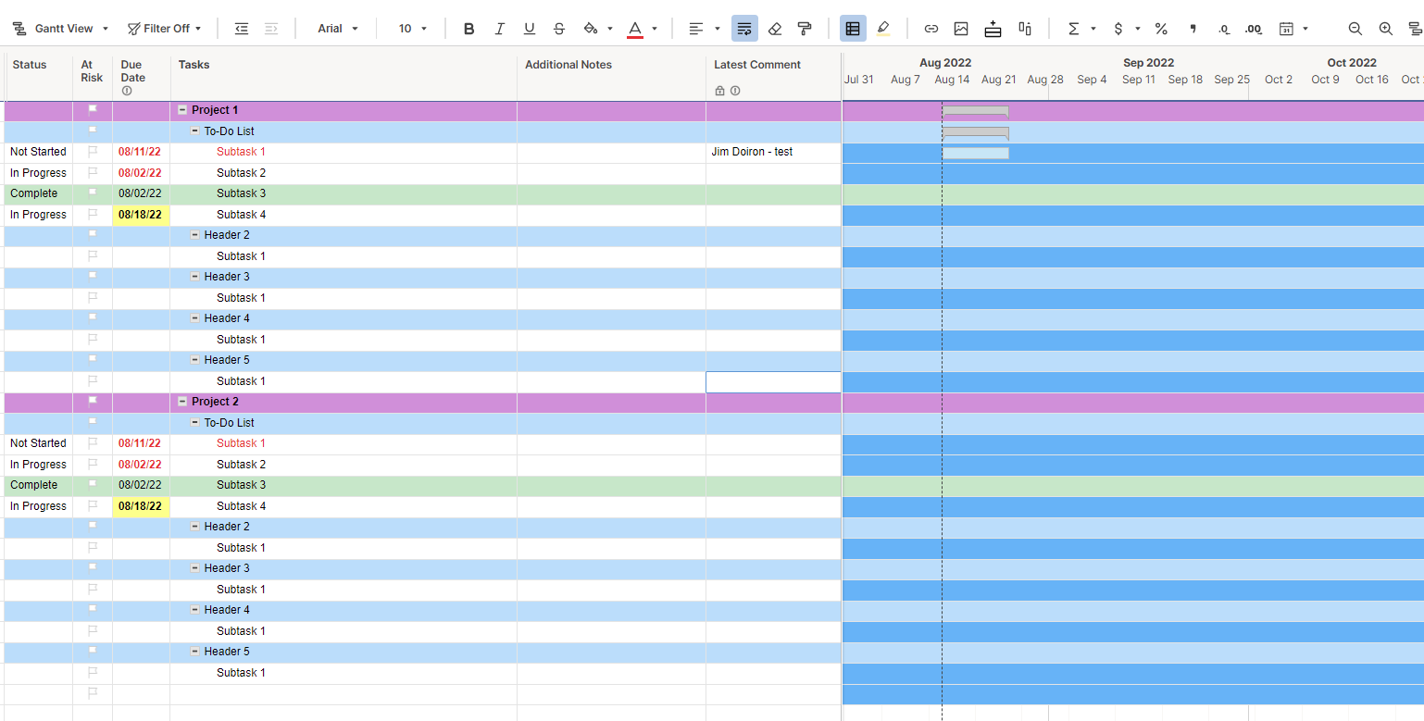
Task: Select the Complete status cell in Project 2
Action: (x=40, y=485)
